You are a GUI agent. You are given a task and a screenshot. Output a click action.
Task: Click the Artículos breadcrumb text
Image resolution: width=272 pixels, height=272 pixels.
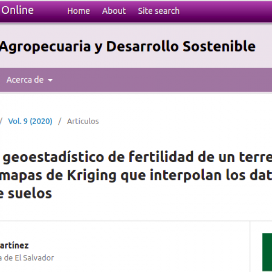(83, 121)
